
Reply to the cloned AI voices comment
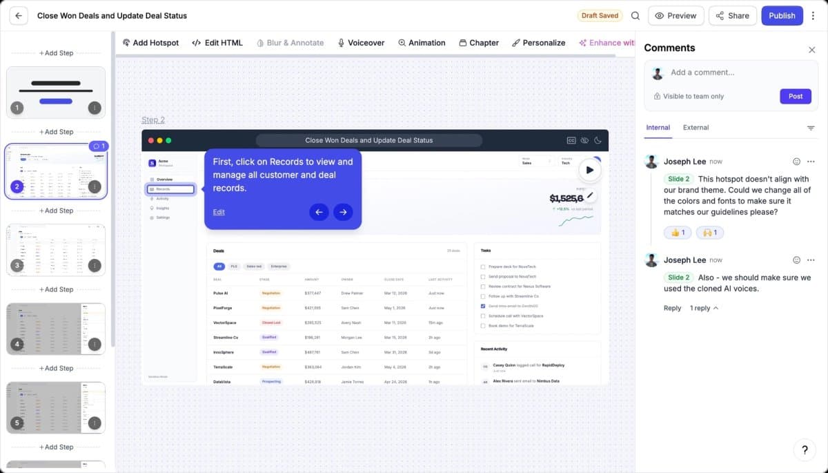(672, 308)
